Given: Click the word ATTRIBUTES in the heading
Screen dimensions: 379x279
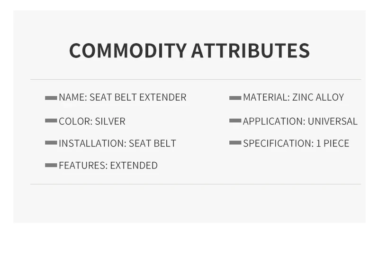Looking at the screenshot, I should click(x=251, y=50).
